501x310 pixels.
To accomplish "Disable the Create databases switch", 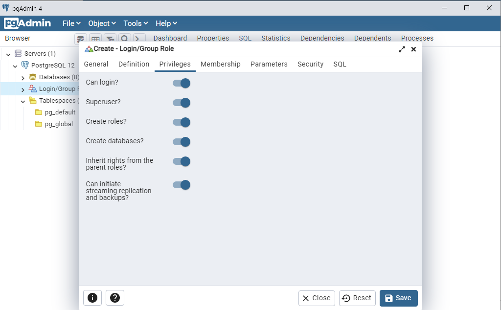I will tap(181, 141).
